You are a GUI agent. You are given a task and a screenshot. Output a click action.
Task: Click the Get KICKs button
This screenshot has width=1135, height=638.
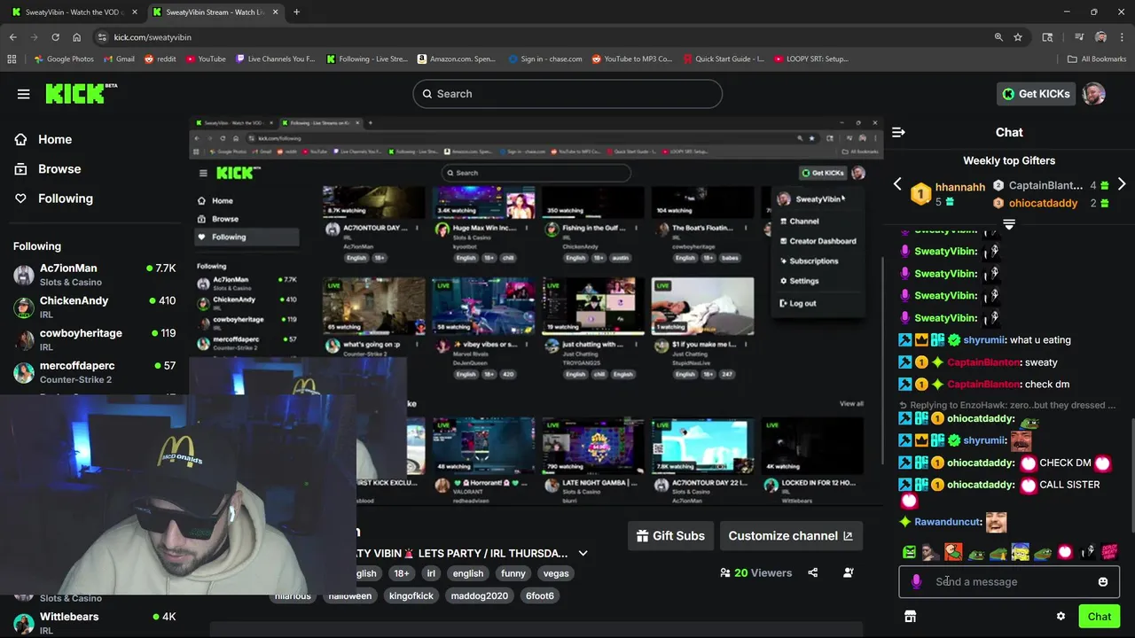[x=1036, y=94]
